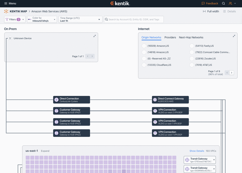Collapse the On Prem panel
This screenshot has width=242, height=173.
94,36
